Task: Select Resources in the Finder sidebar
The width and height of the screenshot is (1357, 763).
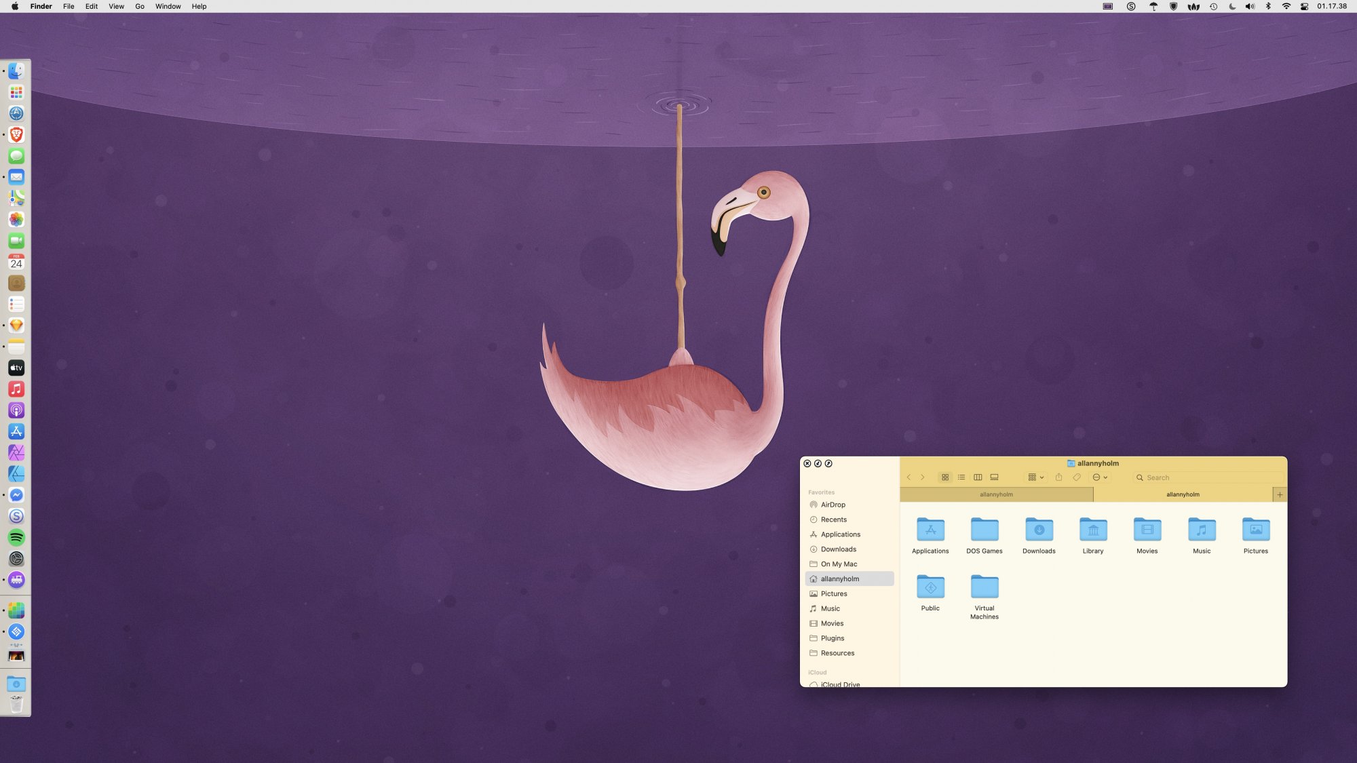Action: pyautogui.click(x=849, y=653)
